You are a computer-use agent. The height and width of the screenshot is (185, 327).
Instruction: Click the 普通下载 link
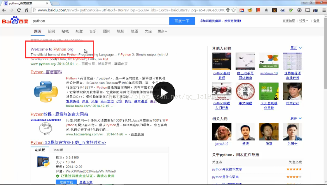point(86,182)
